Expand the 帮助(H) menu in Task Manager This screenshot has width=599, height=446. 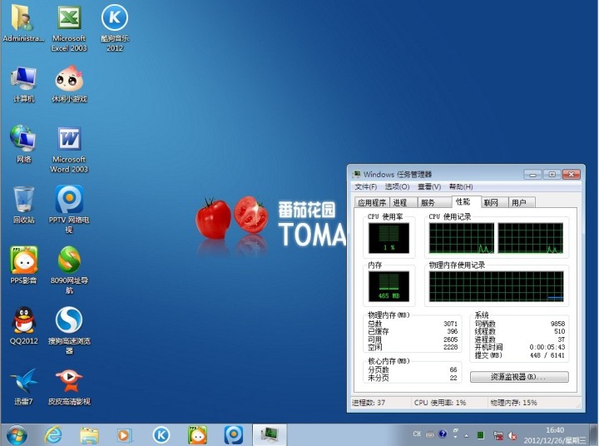click(x=461, y=187)
